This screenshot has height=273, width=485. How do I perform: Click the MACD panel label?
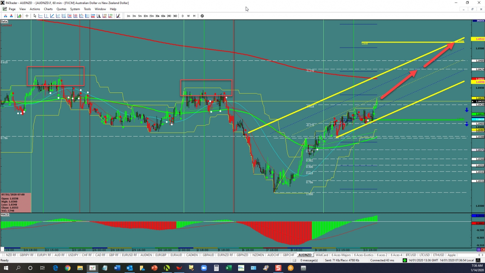point(5,215)
